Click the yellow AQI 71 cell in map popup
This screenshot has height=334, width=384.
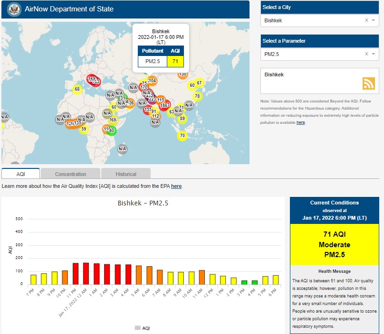(x=175, y=61)
